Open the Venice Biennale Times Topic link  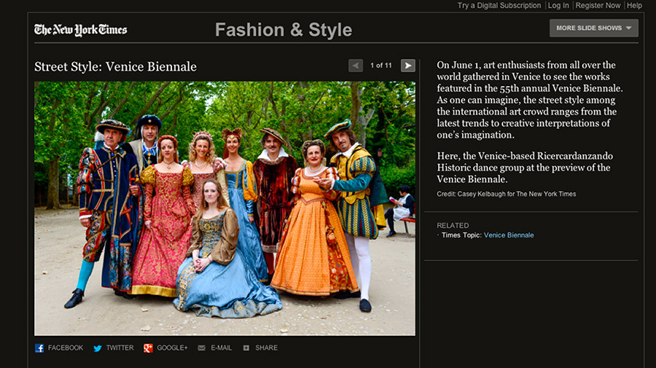(x=509, y=235)
